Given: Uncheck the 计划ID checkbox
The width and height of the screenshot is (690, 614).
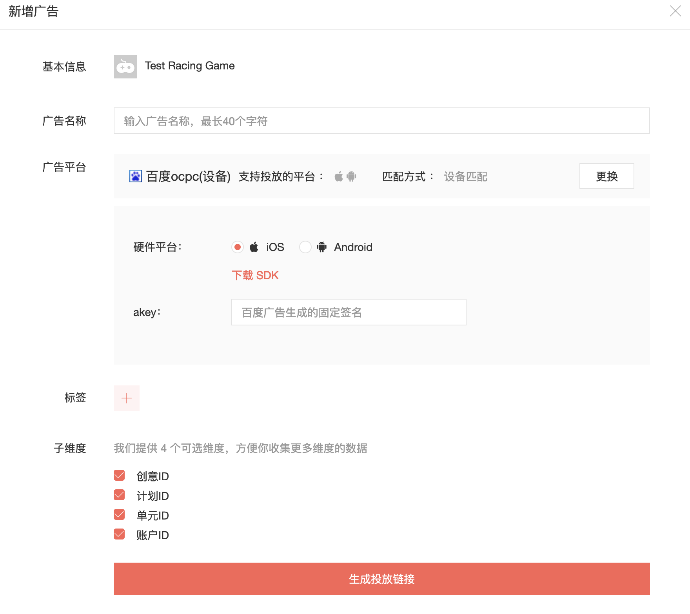Looking at the screenshot, I should coord(119,495).
